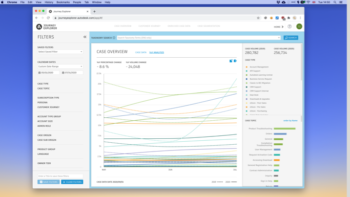Screen dimensions: 350x197
Task: Open the Calendar Dates range dropdown
Action: pos(60,66)
